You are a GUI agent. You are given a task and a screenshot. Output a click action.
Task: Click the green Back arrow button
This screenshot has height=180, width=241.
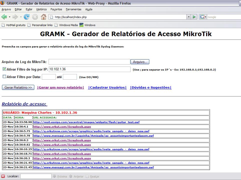point(4,17)
